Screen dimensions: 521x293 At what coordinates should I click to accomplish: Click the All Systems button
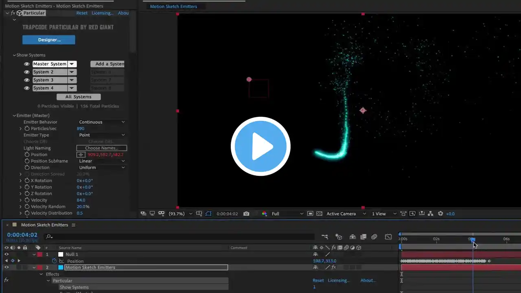click(78, 97)
